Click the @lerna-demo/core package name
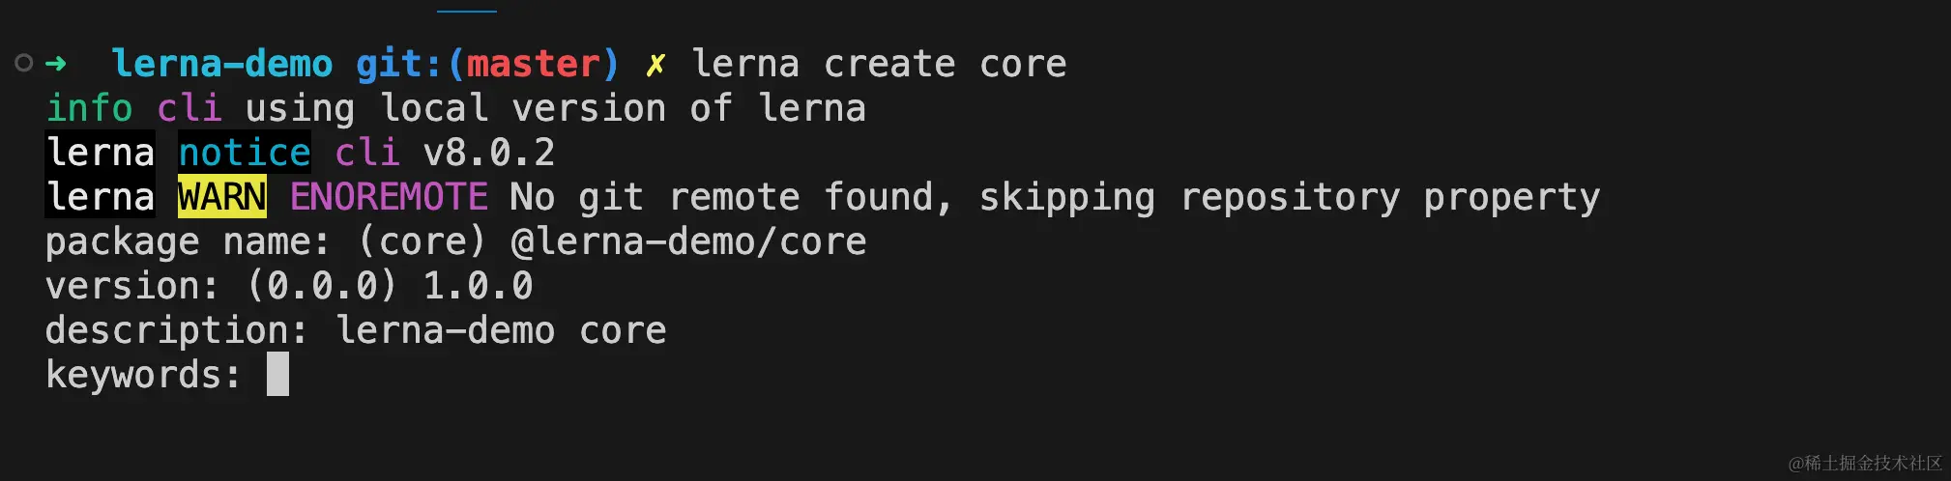Viewport: 1951px width, 481px height. click(x=688, y=241)
